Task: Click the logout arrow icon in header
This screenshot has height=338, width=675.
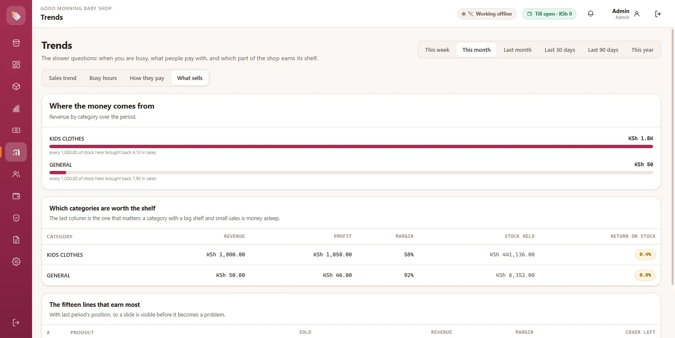Action: 658,14
